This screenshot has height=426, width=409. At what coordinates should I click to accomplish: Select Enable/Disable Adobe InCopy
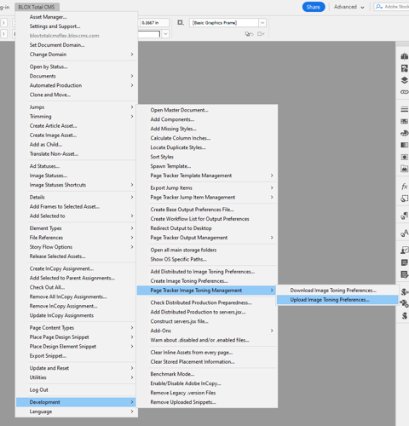(x=207, y=383)
